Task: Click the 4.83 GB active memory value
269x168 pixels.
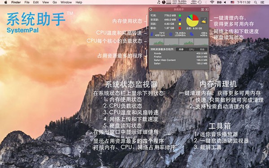Action: (169, 24)
